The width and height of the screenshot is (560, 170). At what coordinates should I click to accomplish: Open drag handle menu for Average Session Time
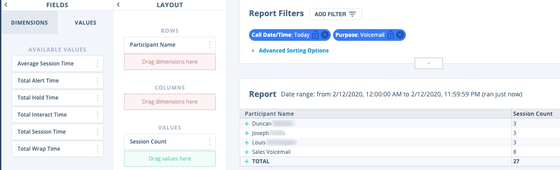[x=98, y=64]
